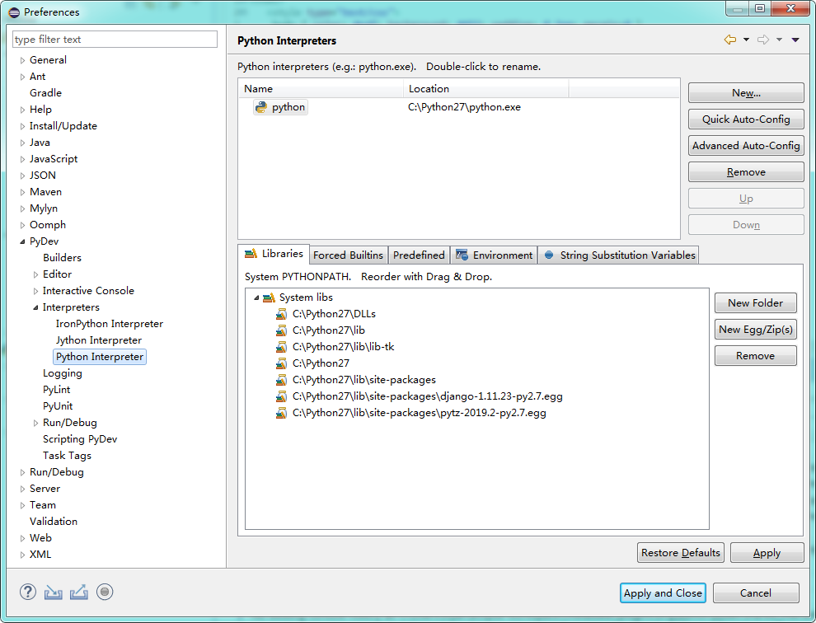Click the Eclipse icon in title bar

(x=14, y=12)
